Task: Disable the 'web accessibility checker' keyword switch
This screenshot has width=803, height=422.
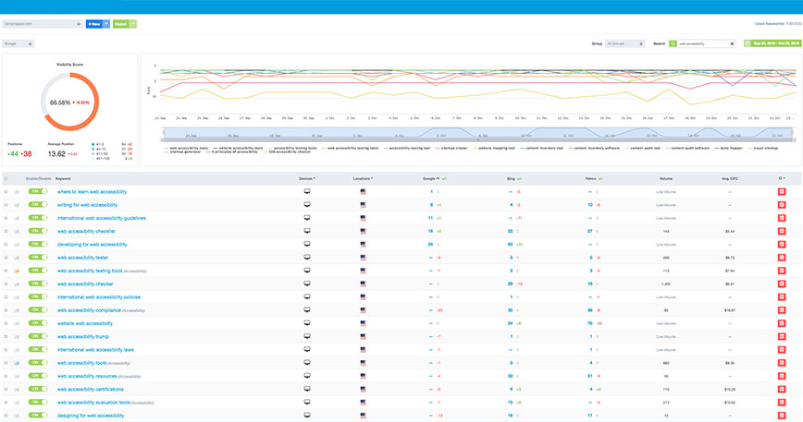Action: click(38, 284)
